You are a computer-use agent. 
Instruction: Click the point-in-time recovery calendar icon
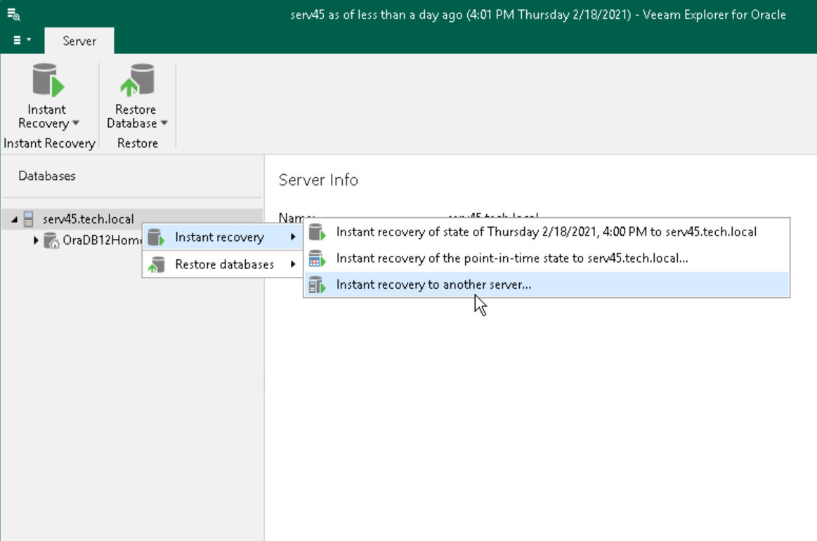tap(318, 259)
